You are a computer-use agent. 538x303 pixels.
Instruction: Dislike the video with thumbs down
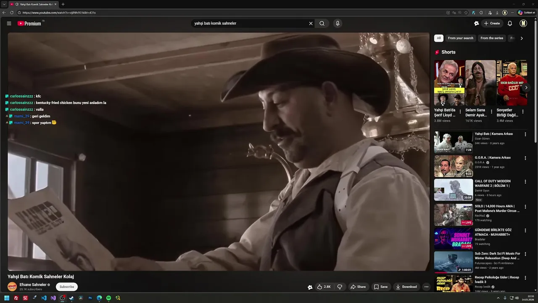pos(340,287)
